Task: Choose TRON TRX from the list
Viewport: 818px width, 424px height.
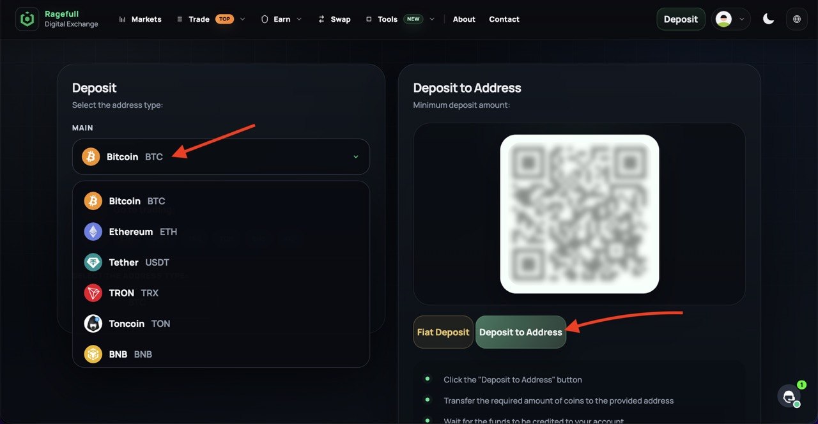Action: [221, 293]
